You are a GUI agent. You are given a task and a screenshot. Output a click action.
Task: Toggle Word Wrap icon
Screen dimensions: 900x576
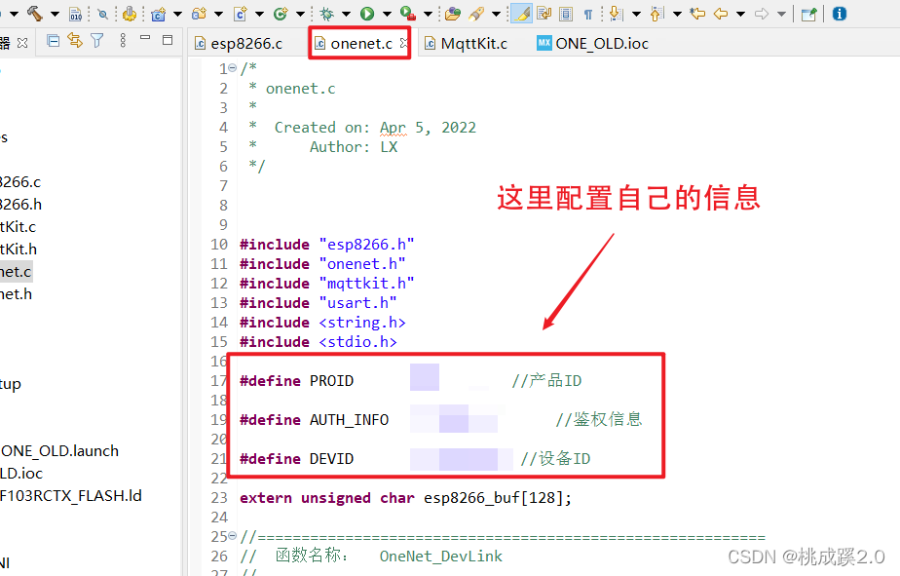[544, 14]
